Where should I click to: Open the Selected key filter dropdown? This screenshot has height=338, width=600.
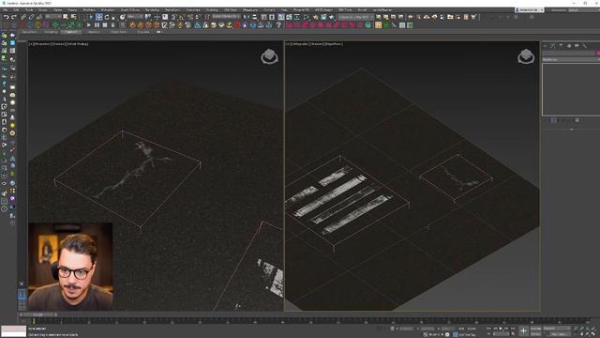coord(556,329)
